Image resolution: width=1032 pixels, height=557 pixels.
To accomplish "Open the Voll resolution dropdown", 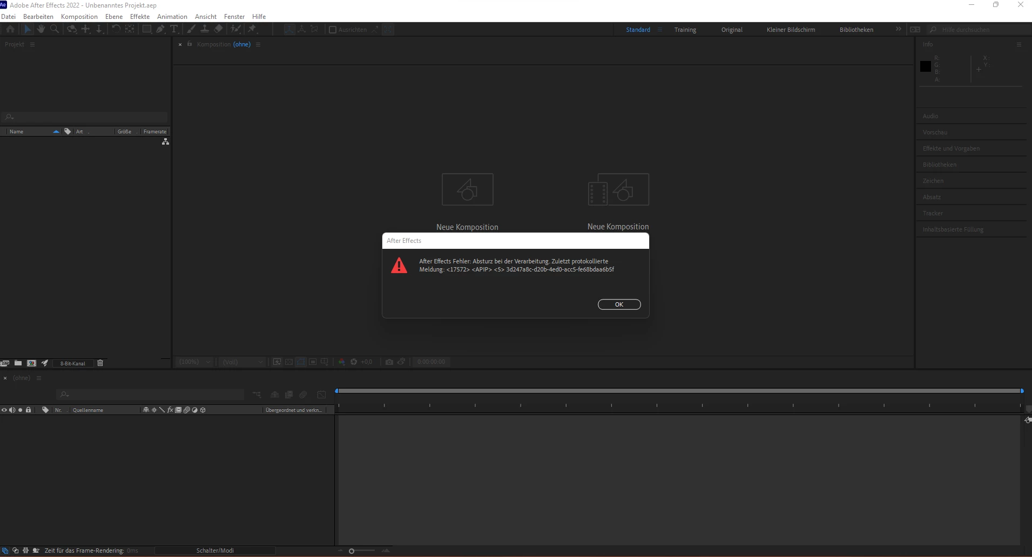I will pyautogui.click(x=242, y=362).
